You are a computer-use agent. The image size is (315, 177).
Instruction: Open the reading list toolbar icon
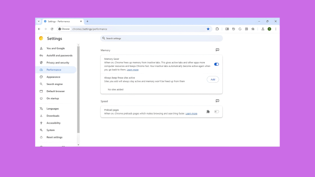[247, 29]
